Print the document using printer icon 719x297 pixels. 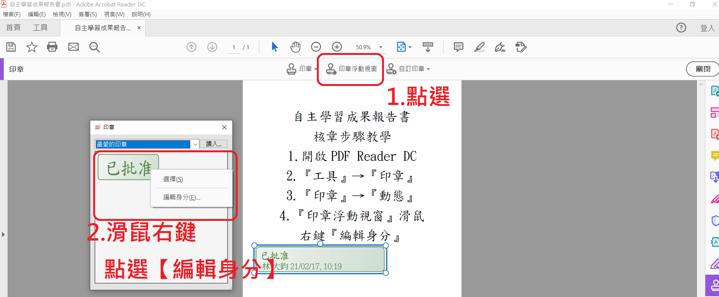pyautogui.click(x=52, y=47)
